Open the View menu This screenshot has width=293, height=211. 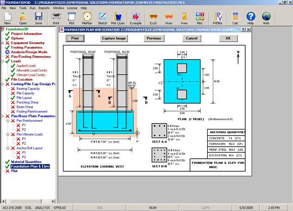[13, 8]
